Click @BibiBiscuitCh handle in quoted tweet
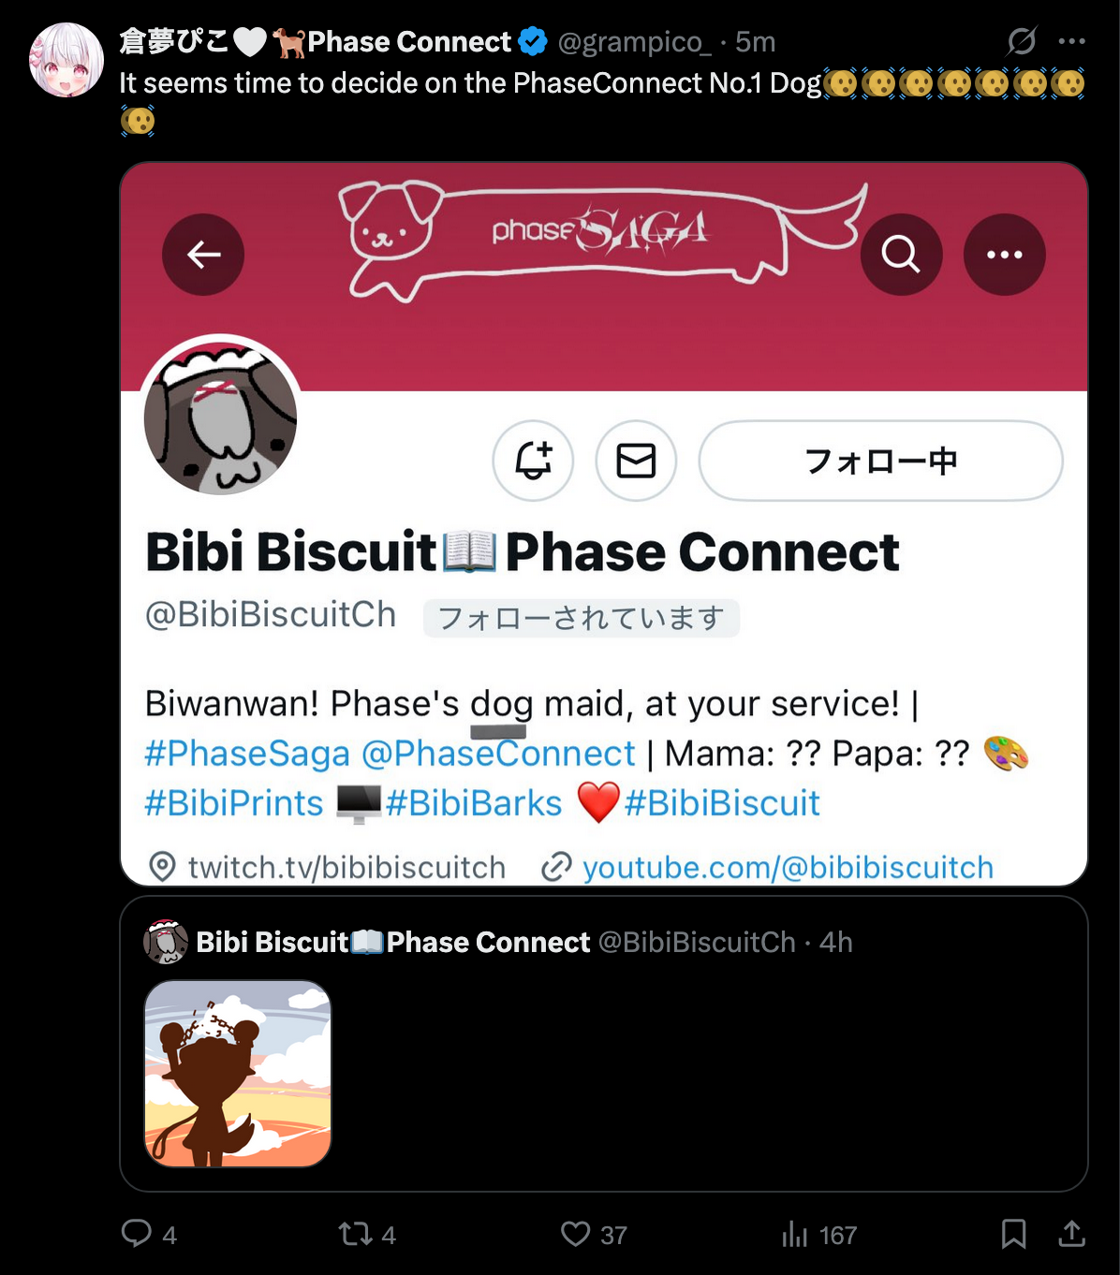Screen dimensions: 1120x1275 [x=697, y=942]
